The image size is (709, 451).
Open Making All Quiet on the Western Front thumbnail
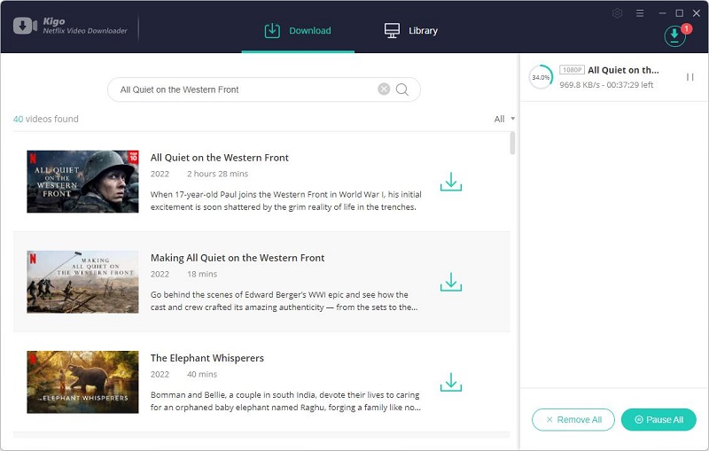point(82,282)
